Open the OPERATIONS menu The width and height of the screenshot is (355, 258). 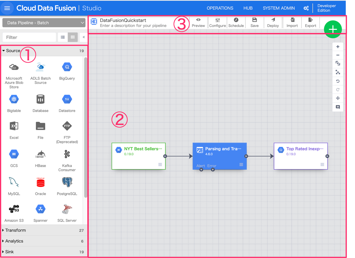point(220,8)
